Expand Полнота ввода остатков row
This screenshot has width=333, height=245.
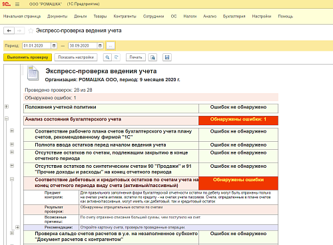[x=12, y=144]
